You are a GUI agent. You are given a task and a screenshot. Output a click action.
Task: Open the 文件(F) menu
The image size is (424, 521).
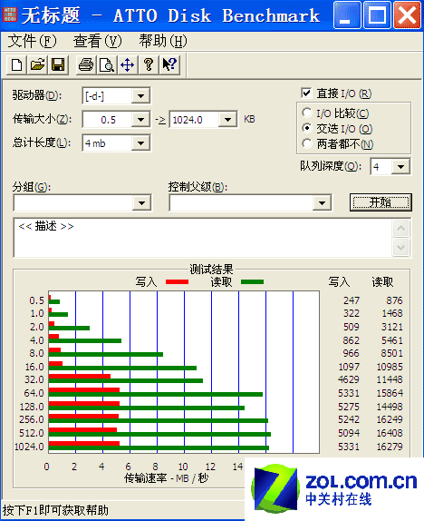click(32, 41)
